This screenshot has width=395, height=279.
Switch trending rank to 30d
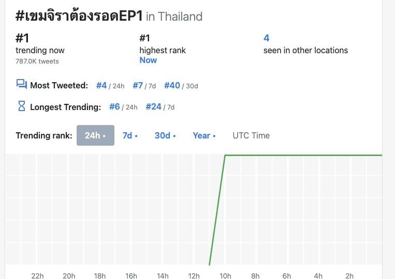[165, 135]
